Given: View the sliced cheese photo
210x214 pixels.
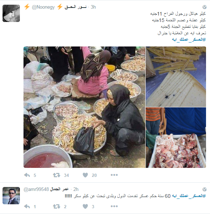Looking at the screenshot, I should [176, 77].
